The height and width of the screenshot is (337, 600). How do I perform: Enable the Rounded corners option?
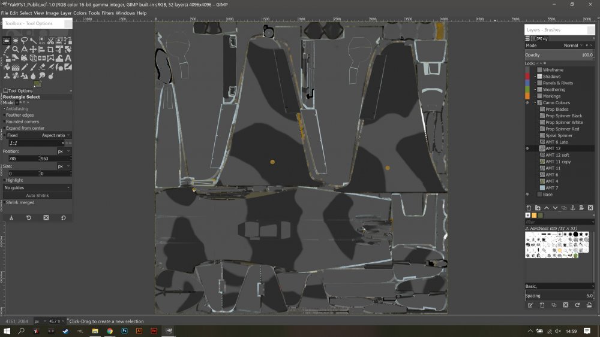5,122
